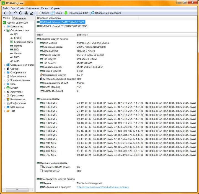Click the Программы tree icon

pyautogui.click(x=8, y=95)
